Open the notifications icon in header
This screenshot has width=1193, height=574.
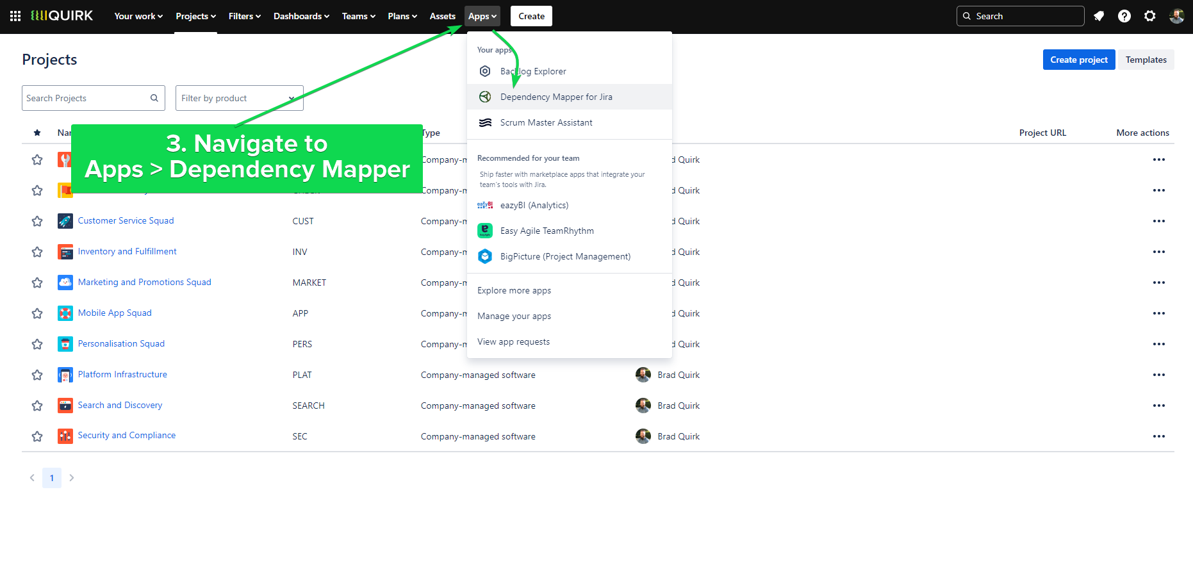point(1099,16)
